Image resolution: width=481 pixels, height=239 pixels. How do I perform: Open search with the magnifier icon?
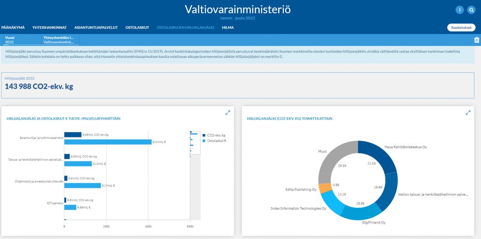(x=472, y=10)
